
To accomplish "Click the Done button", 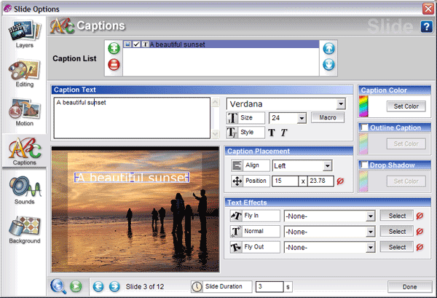I will 409,286.
